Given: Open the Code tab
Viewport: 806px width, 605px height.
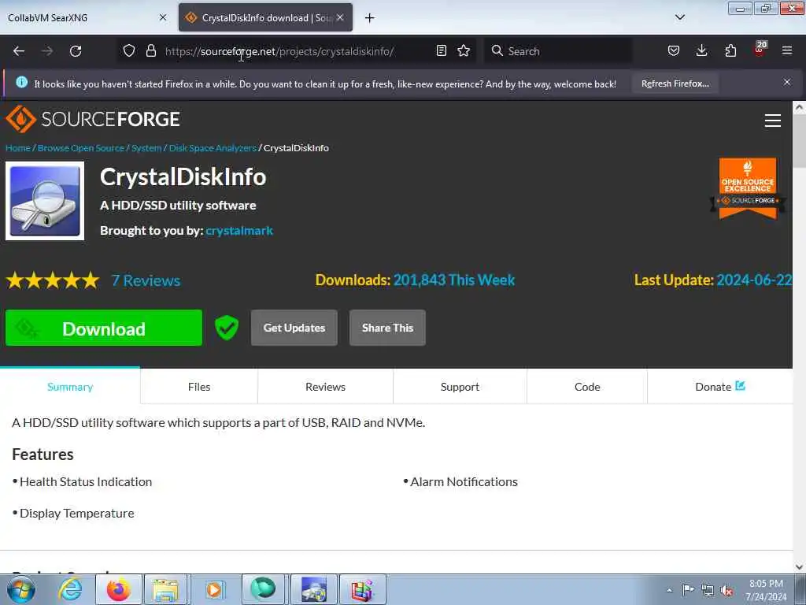Looking at the screenshot, I should 587,386.
